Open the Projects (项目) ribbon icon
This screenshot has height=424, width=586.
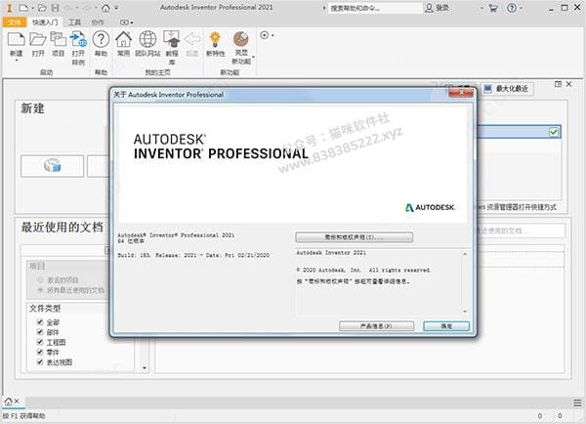click(58, 39)
